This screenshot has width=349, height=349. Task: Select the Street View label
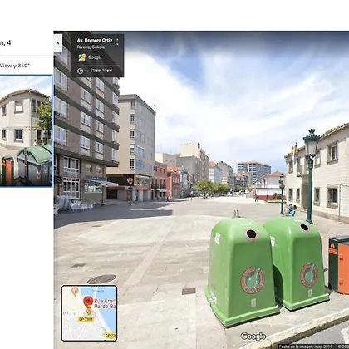pyautogui.click(x=101, y=71)
